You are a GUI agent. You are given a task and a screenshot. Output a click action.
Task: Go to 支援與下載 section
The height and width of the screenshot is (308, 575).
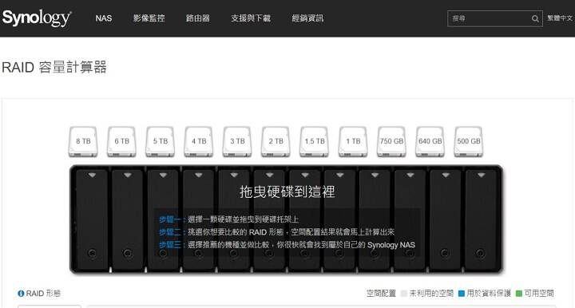tap(251, 18)
